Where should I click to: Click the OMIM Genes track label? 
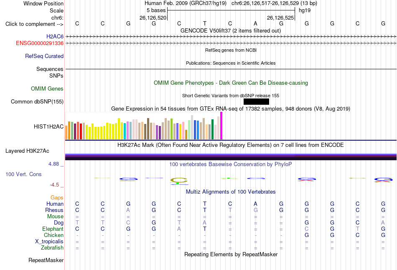(47, 89)
